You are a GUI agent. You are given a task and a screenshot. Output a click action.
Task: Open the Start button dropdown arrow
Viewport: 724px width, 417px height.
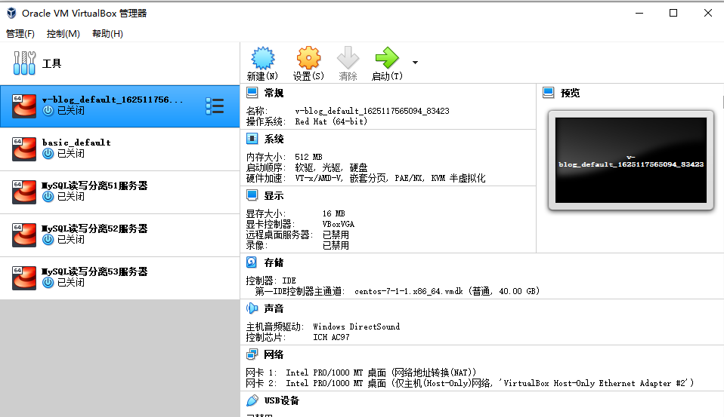[x=415, y=62]
